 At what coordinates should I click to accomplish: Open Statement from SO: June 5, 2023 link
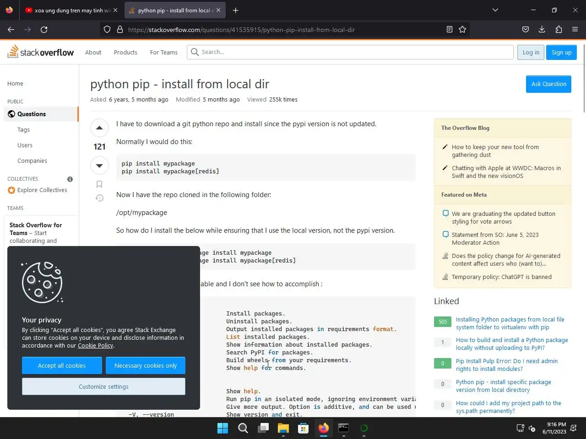click(495, 239)
